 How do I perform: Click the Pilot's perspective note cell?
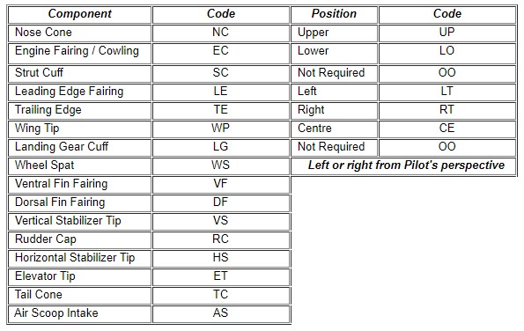click(403, 166)
